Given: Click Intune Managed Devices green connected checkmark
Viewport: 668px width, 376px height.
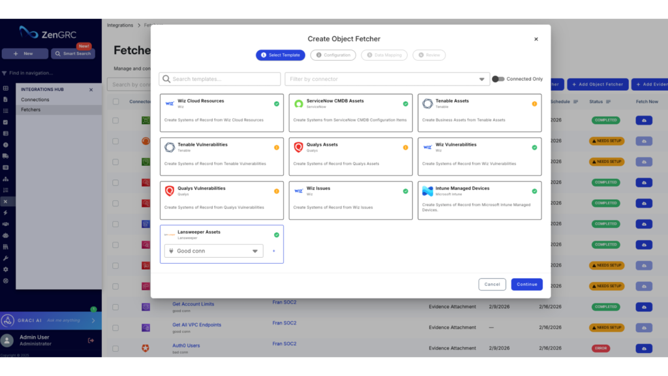Looking at the screenshot, I should coord(534,191).
